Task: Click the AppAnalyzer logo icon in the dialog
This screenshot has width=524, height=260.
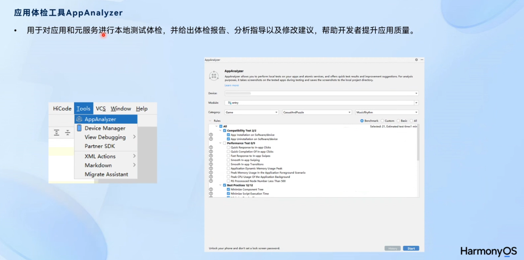Action: click(x=214, y=76)
